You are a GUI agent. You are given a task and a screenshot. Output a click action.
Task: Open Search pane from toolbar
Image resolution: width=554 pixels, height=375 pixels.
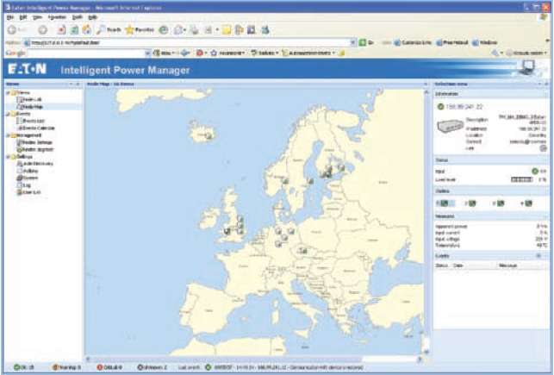point(109,30)
